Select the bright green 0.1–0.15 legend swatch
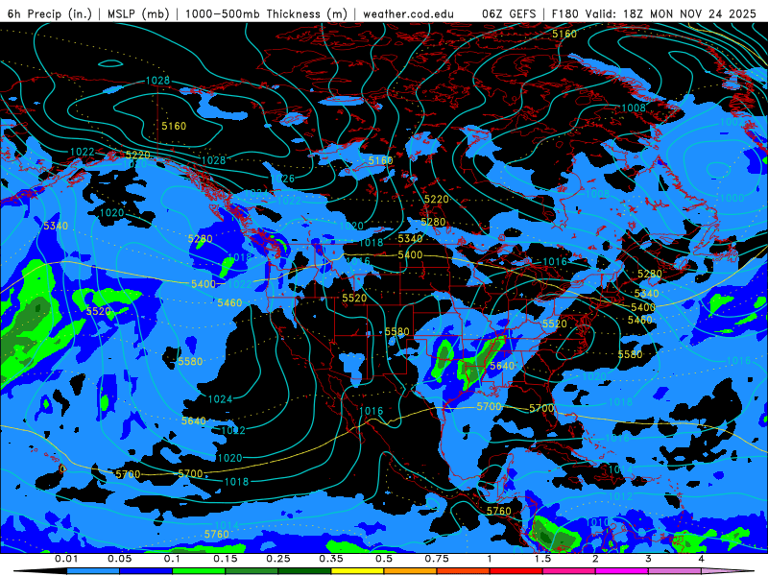This screenshot has width=768, height=576. pyautogui.click(x=199, y=571)
